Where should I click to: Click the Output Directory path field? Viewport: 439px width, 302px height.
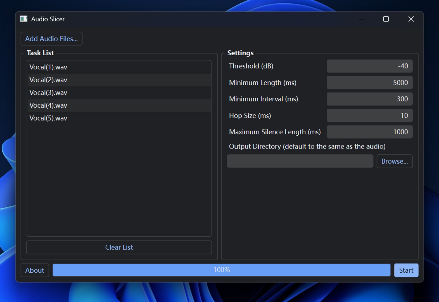[300, 161]
